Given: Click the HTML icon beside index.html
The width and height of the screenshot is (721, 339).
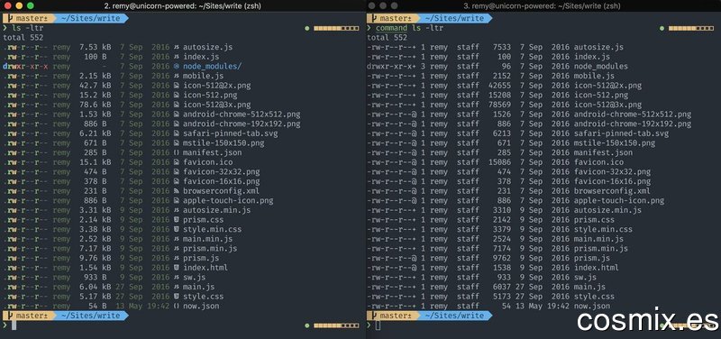Looking at the screenshot, I should point(177,267).
